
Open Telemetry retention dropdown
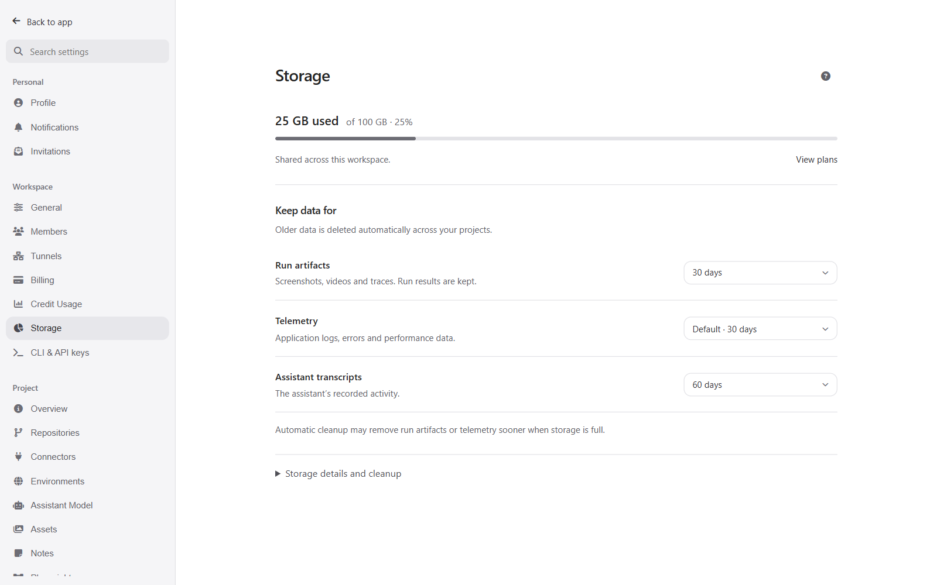(760, 329)
